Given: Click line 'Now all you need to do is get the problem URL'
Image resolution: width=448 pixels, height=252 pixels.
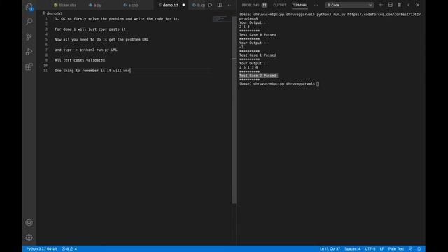Looking at the screenshot, I should coord(101,40).
